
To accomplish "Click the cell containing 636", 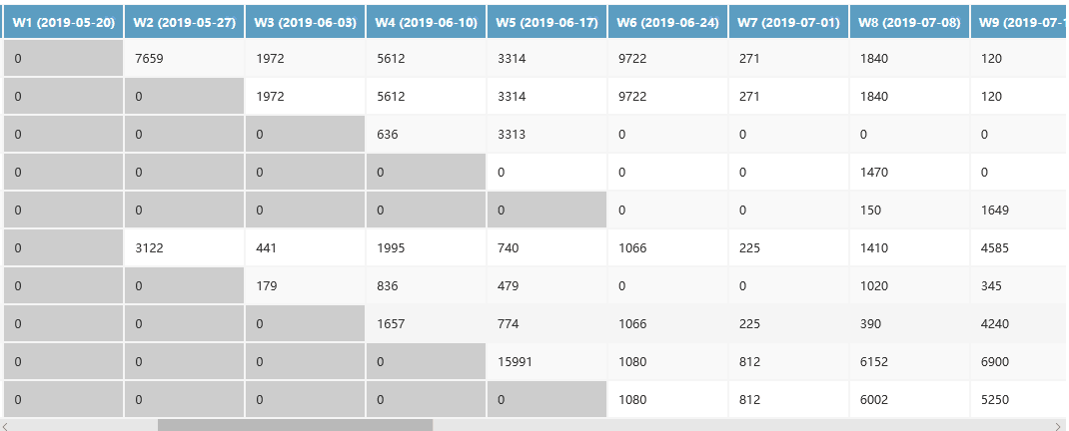I will (x=427, y=135).
